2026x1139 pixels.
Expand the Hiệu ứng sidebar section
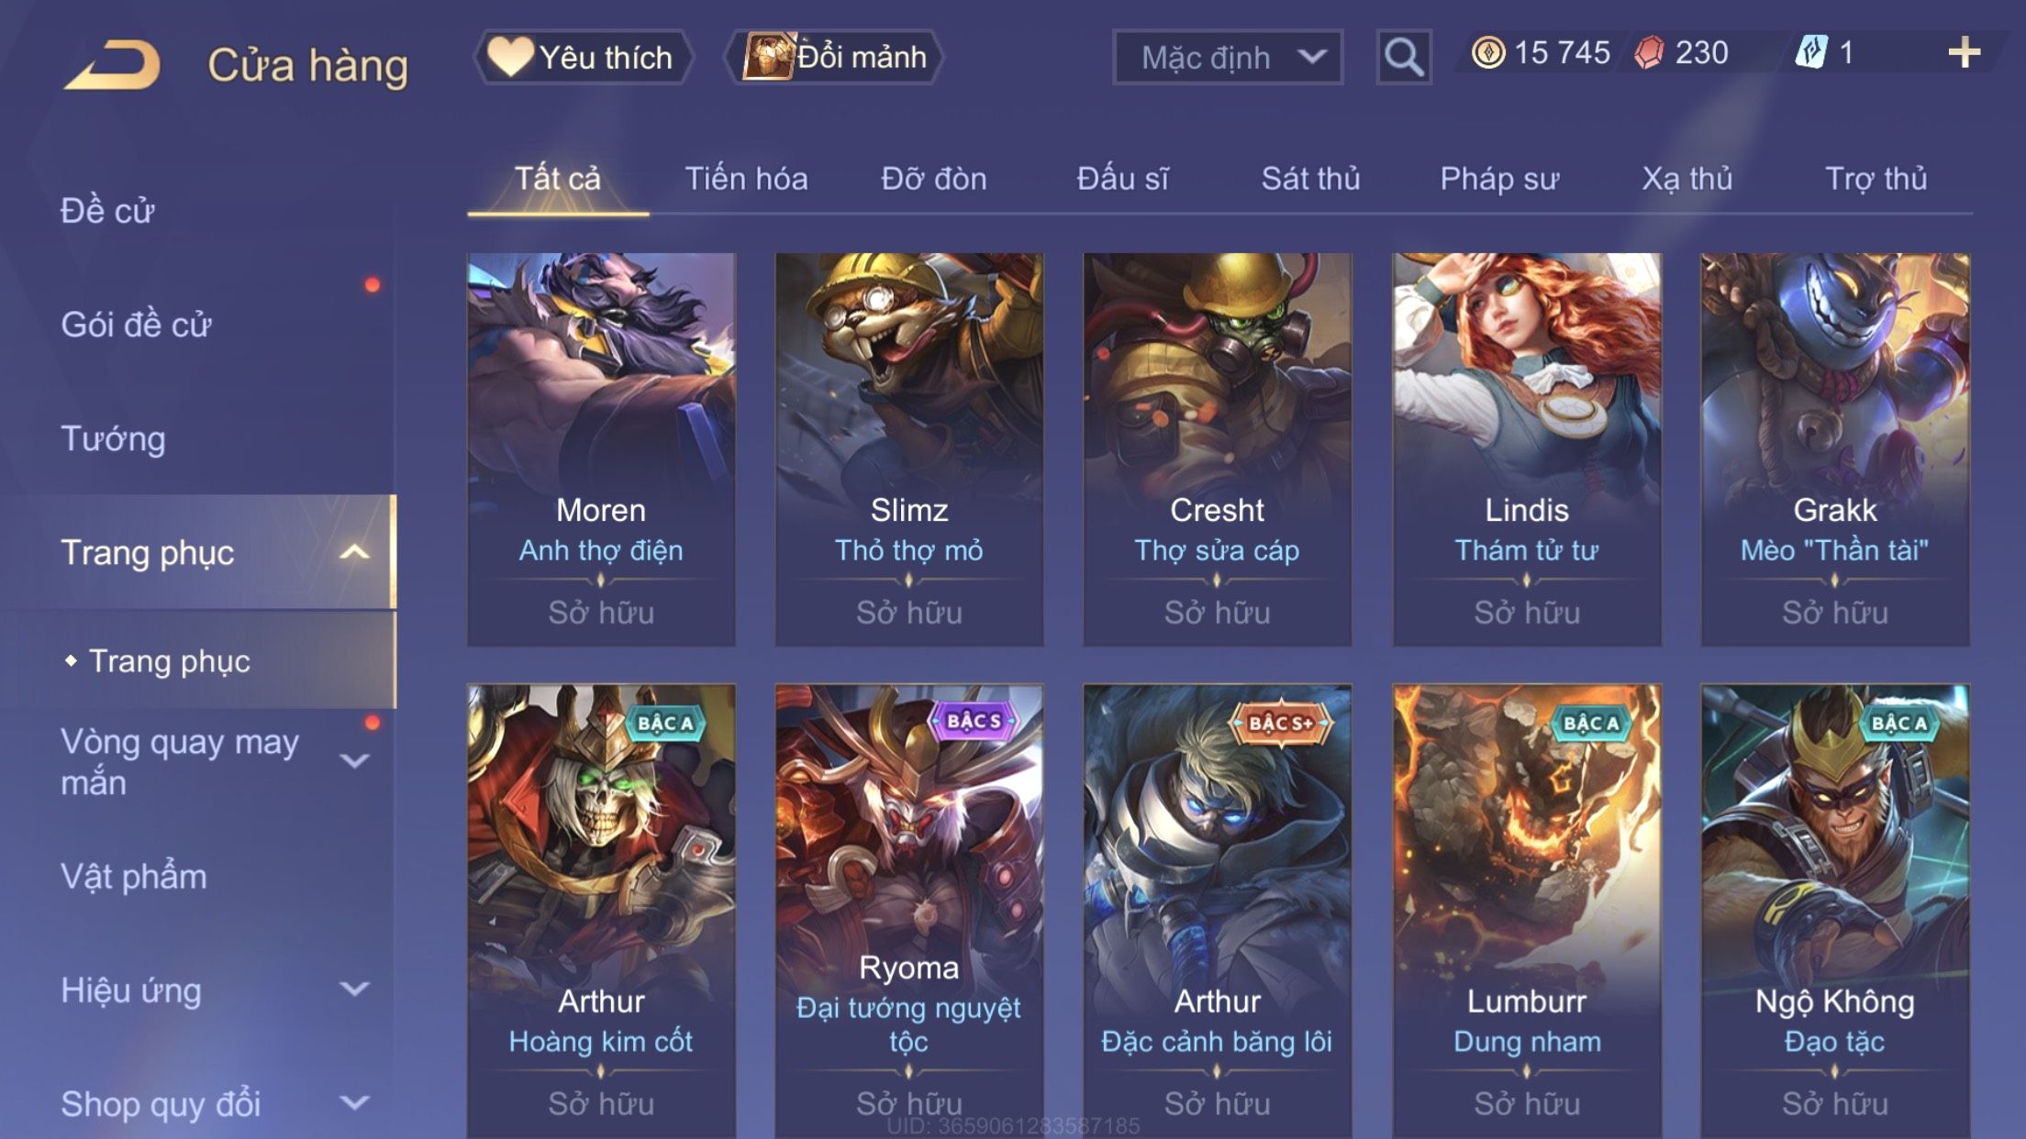(354, 989)
